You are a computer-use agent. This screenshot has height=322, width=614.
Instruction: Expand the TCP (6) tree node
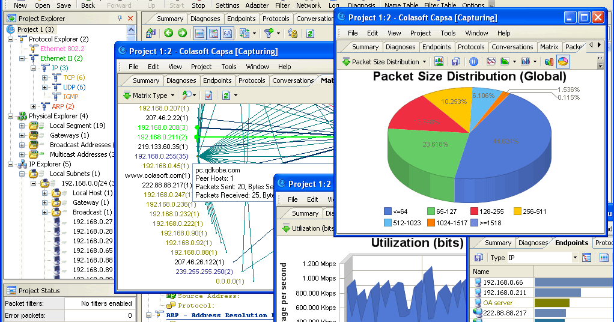pyautogui.click(x=44, y=77)
